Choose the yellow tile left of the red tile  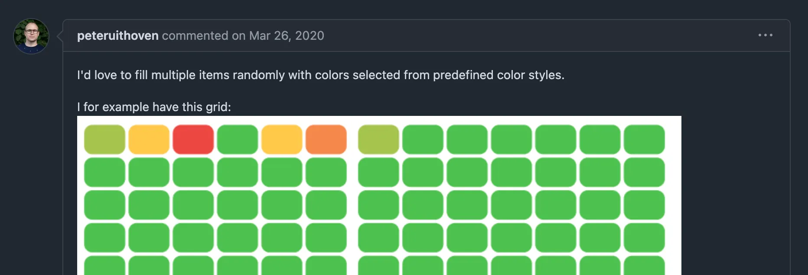(149, 140)
